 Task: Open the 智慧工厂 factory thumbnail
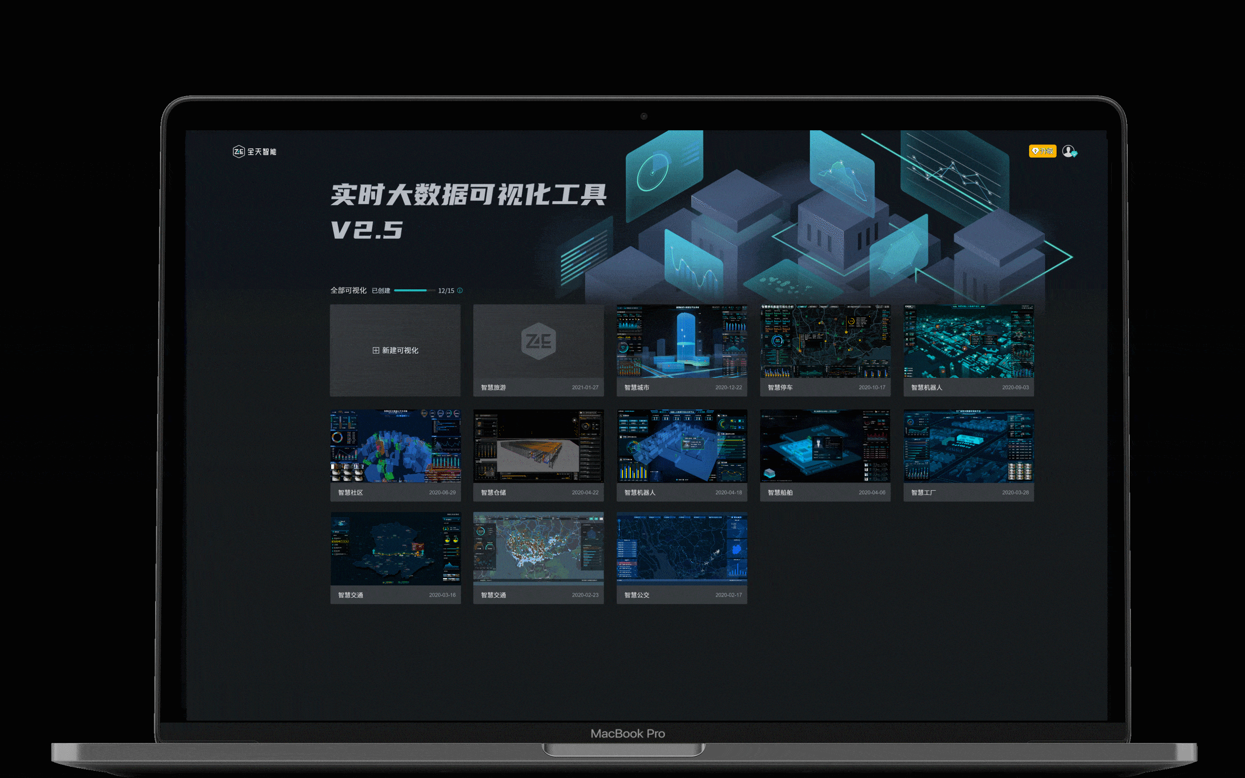(x=968, y=446)
